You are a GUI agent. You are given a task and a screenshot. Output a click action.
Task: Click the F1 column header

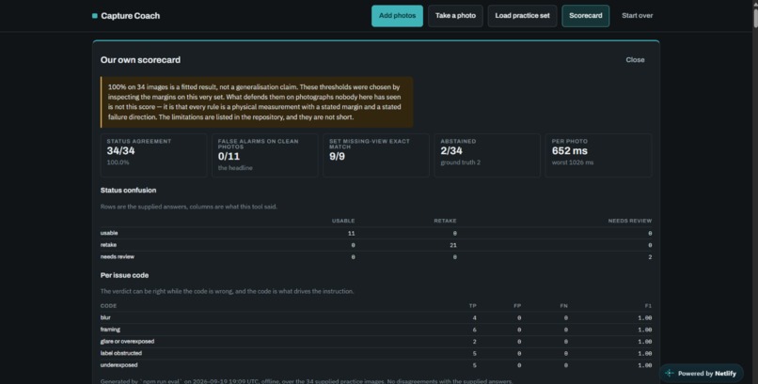click(648, 306)
